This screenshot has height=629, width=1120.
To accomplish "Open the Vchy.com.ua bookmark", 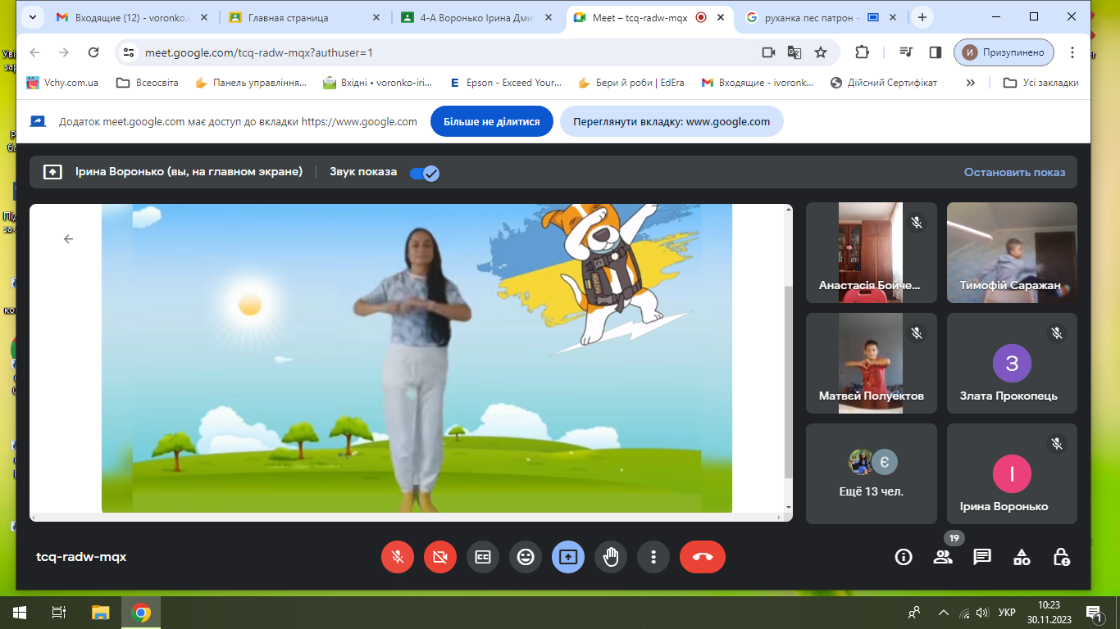I will point(62,83).
